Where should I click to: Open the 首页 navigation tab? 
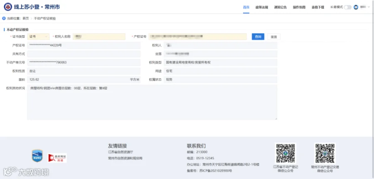[x=246, y=7]
